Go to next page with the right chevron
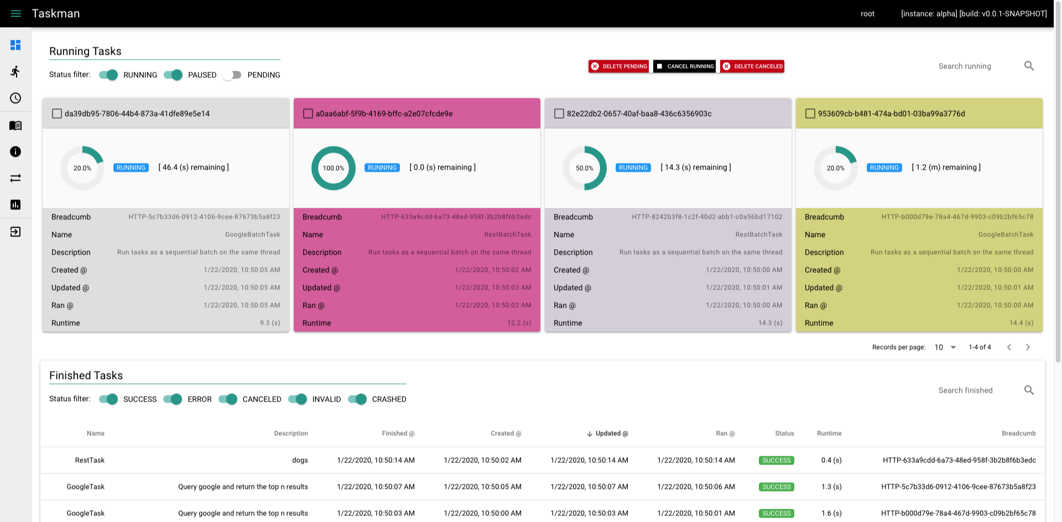The width and height of the screenshot is (1062, 522). pyautogui.click(x=1028, y=347)
